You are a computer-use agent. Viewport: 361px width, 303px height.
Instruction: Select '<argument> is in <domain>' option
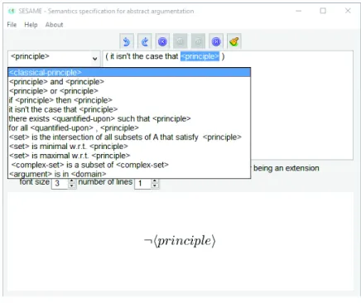(129, 174)
